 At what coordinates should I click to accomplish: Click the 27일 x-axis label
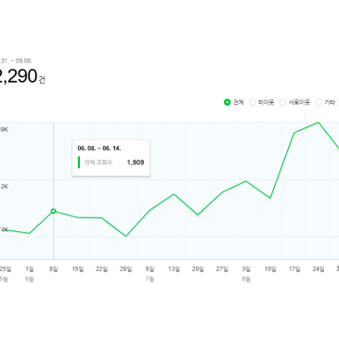click(222, 269)
